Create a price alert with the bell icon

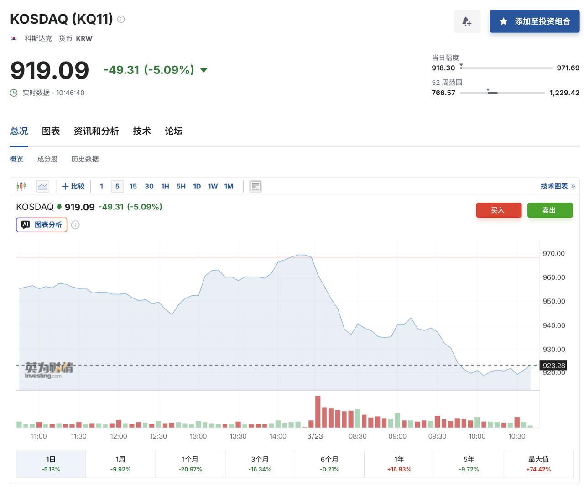click(x=467, y=21)
